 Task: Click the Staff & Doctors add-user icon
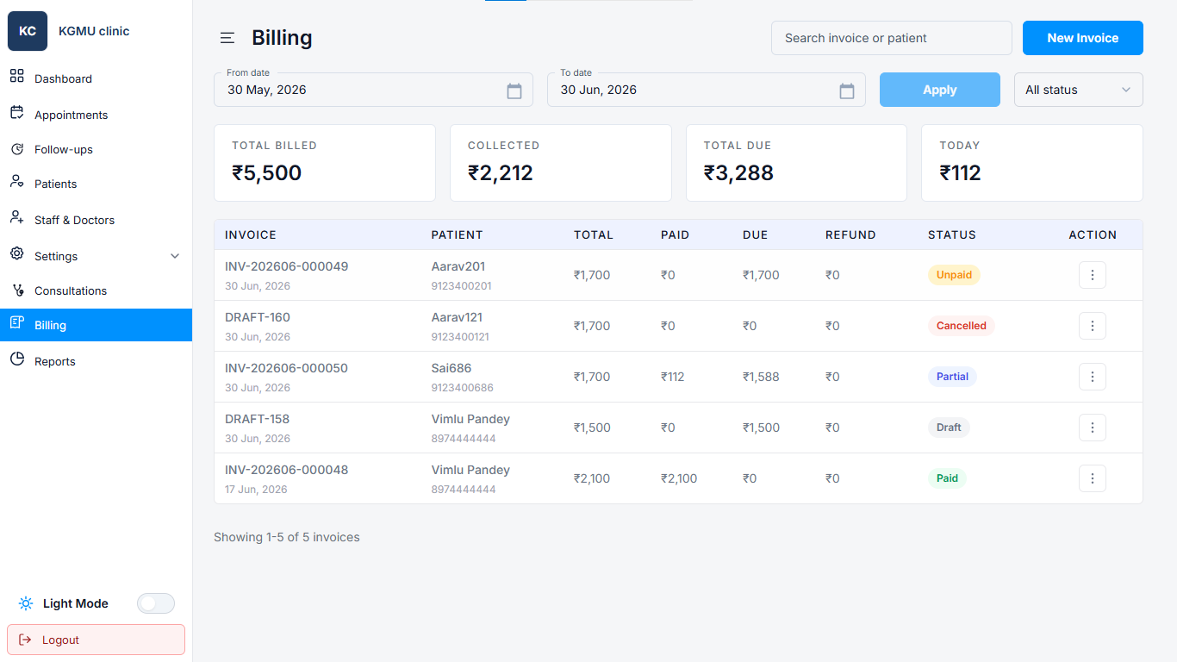(17, 218)
